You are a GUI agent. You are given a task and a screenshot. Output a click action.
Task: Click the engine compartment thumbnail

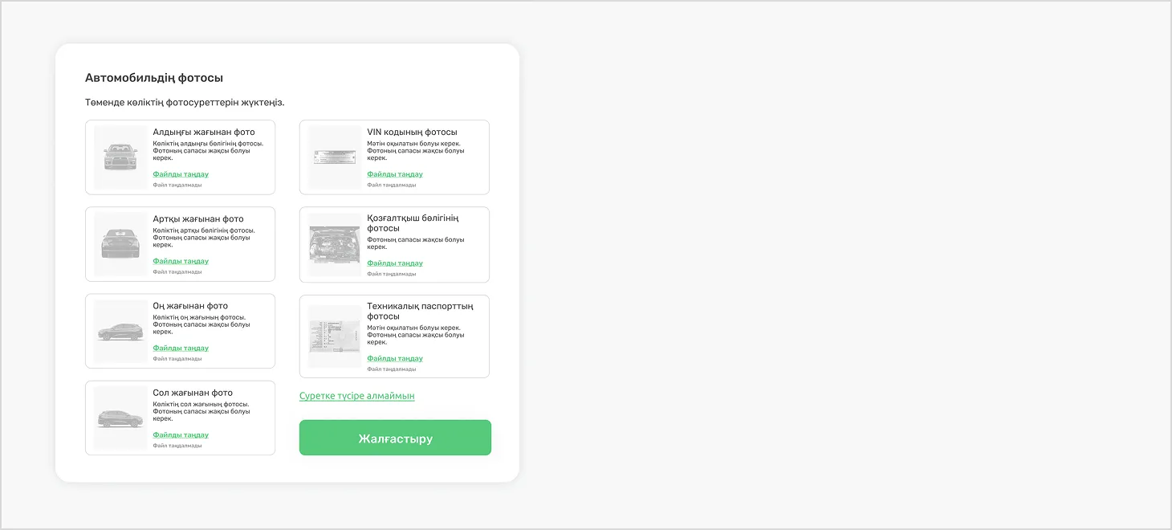pos(335,245)
